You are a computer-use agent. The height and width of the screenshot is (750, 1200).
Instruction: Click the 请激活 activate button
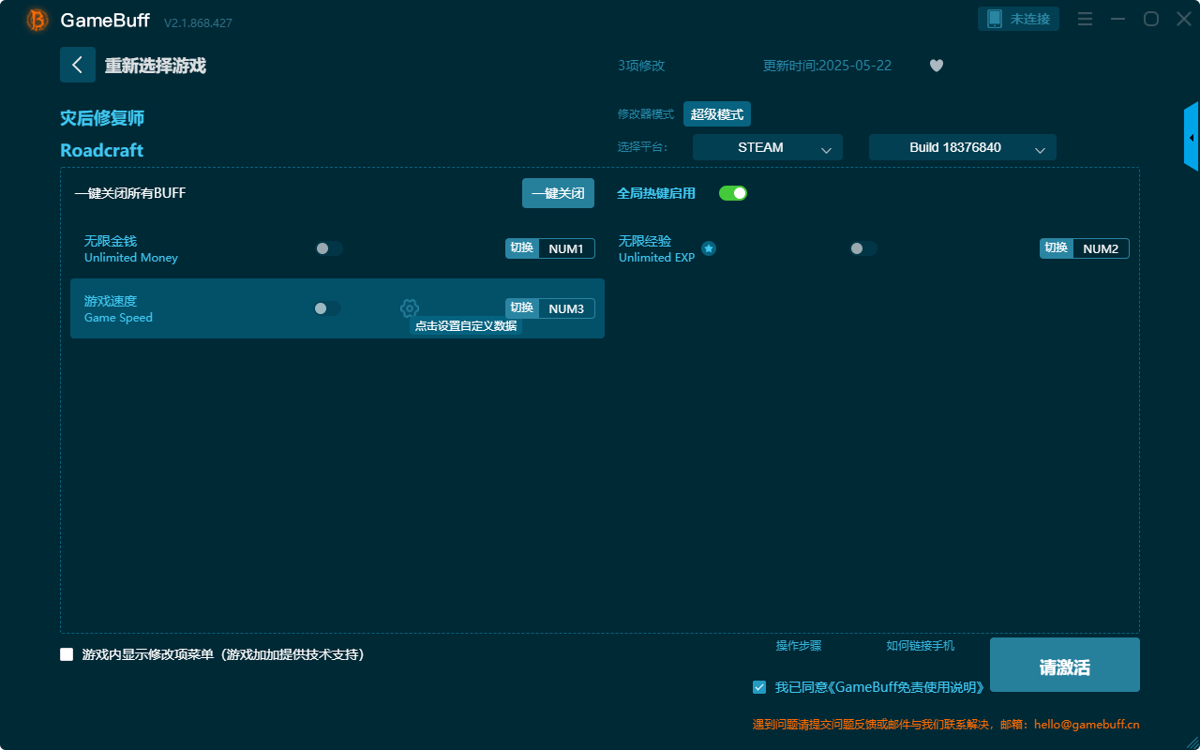click(x=1065, y=665)
